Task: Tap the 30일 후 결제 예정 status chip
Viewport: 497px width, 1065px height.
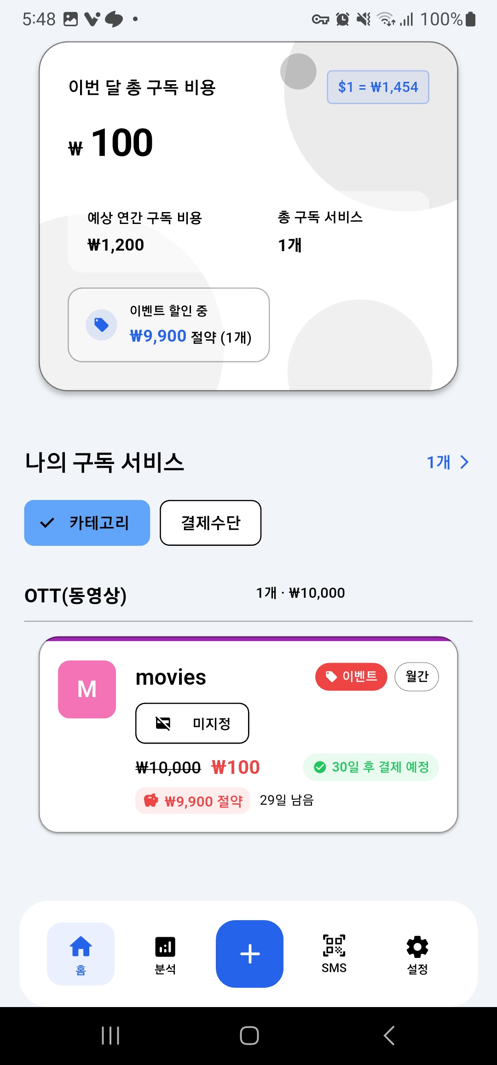Action: (371, 767)
